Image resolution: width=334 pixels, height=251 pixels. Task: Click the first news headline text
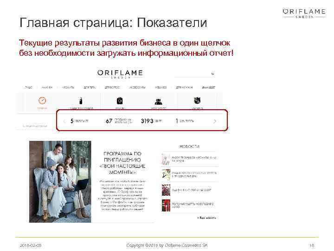coord(194,159)
